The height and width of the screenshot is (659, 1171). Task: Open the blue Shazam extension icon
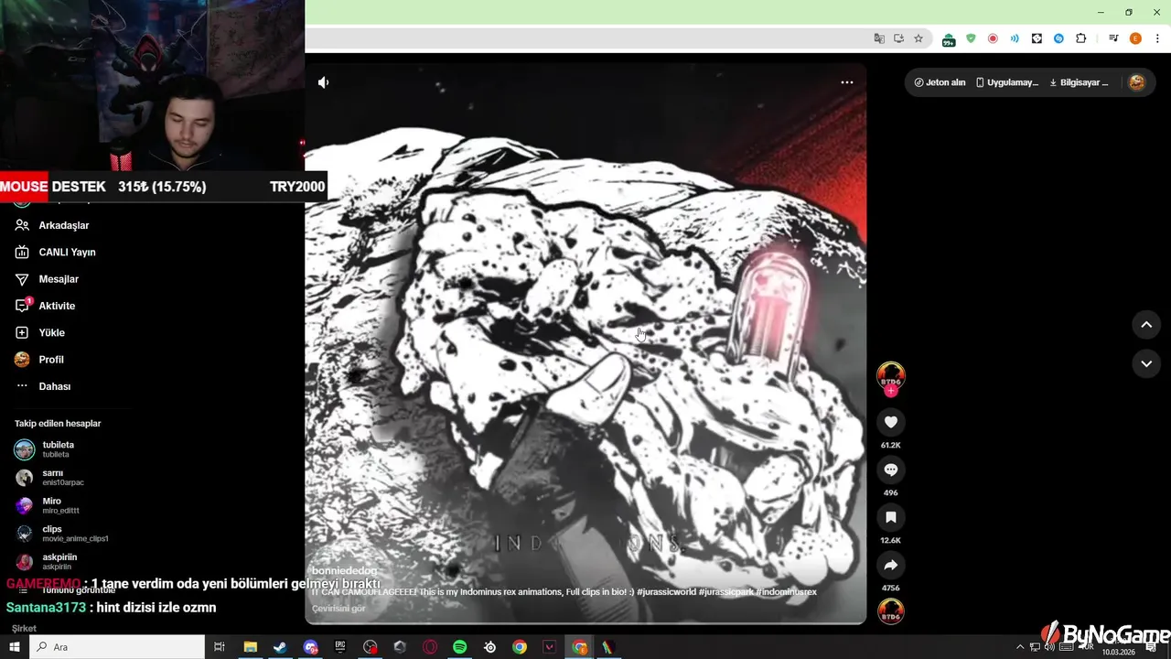coord(1058,38)
